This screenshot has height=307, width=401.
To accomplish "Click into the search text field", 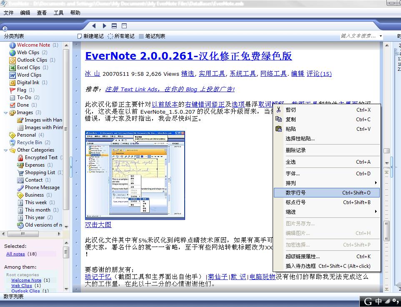I will 358,36.
